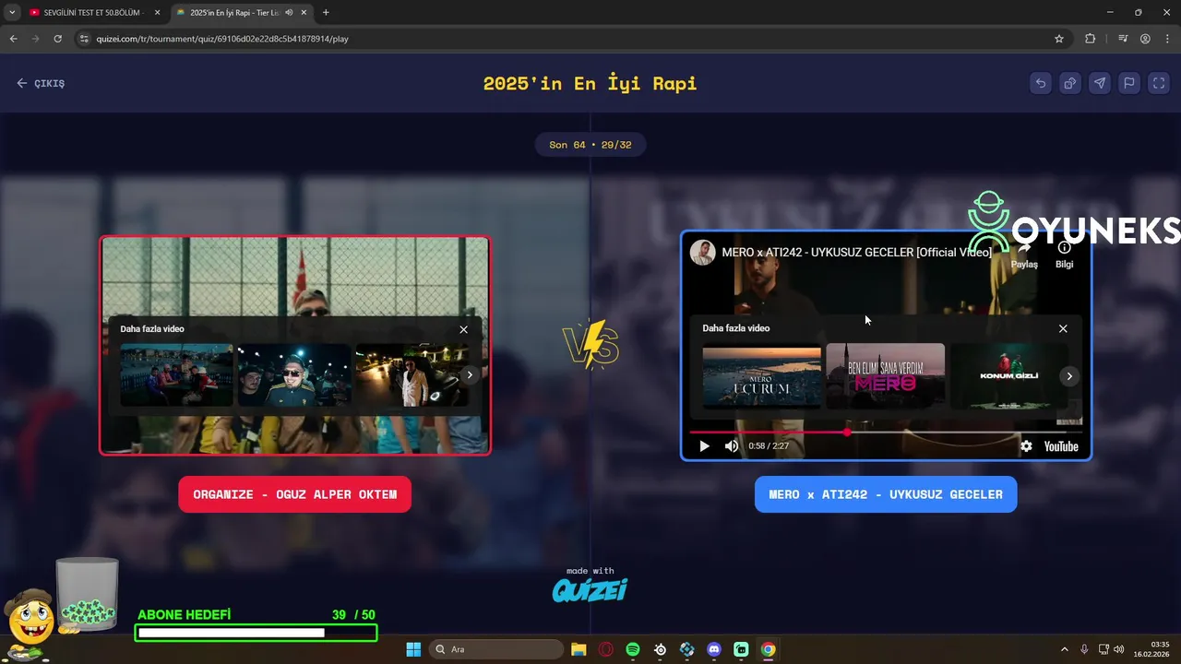Image resolution: width=1181 pixels, height=664 pixels.
Task: Close the Daha fazla video panel in the ORGANIZE video
Action: point(463,329)
